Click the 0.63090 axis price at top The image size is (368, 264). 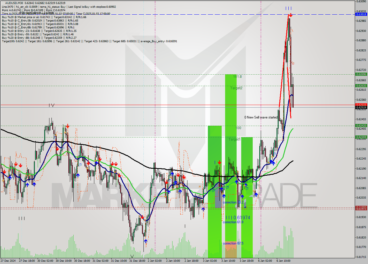click(x=361, y=1)
